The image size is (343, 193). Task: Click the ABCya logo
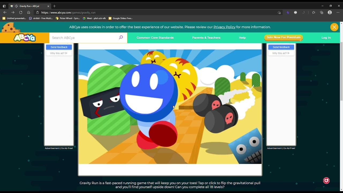tap(24, 38)
